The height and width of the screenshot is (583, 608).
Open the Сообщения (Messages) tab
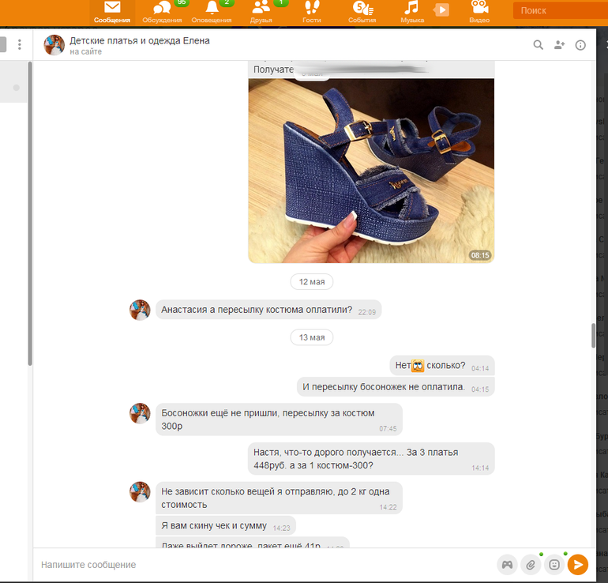pyautogui.click(x=111, y=11)
